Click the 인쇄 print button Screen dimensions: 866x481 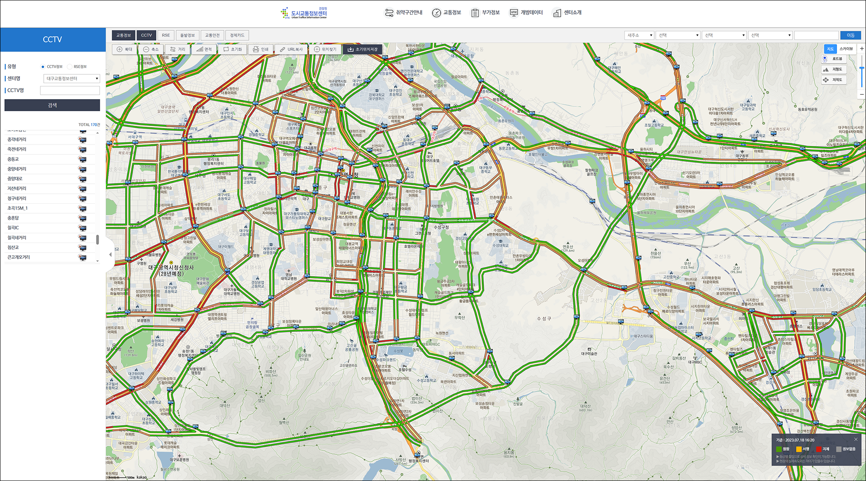pos(260,49)
